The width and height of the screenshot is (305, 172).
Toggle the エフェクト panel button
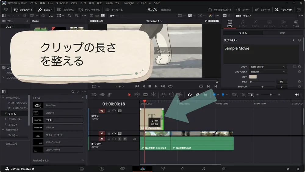click(x=45, y=10)
